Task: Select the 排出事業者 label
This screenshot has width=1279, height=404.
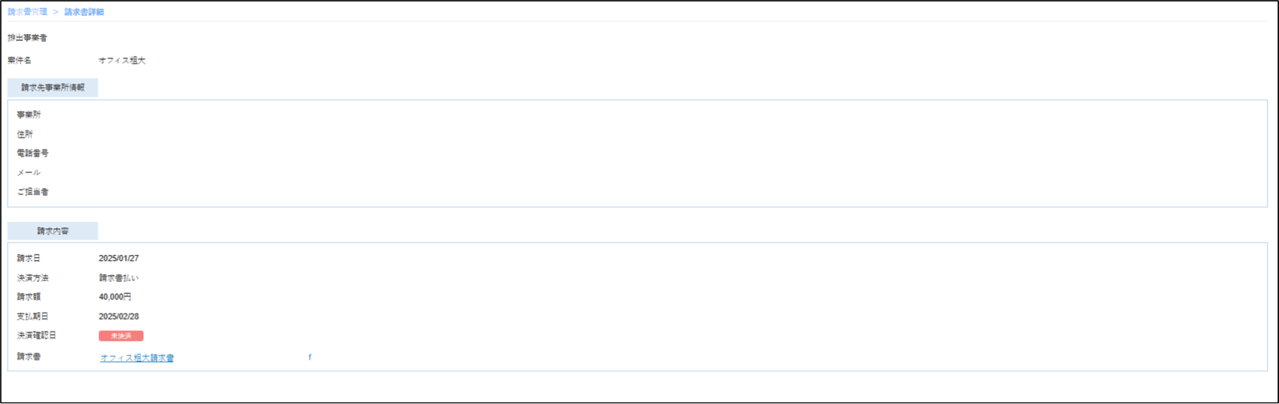Action: (x=28, y=38)
